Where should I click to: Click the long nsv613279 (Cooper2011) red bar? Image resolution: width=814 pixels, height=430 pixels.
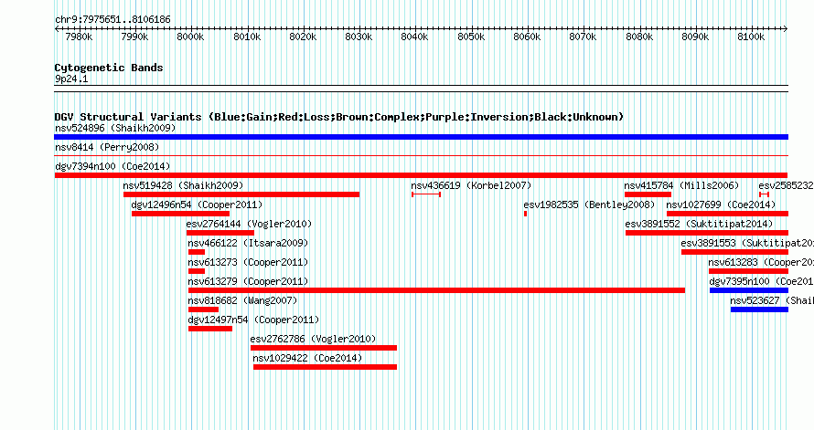pos(436,290)
